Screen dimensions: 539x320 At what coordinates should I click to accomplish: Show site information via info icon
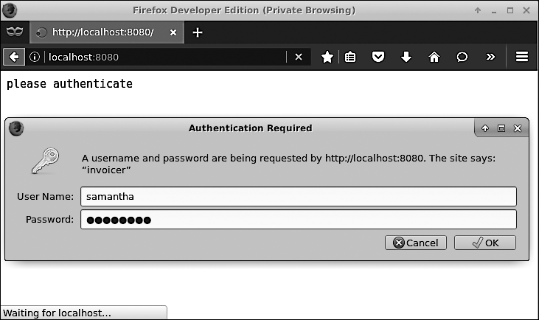click(35, 57)
